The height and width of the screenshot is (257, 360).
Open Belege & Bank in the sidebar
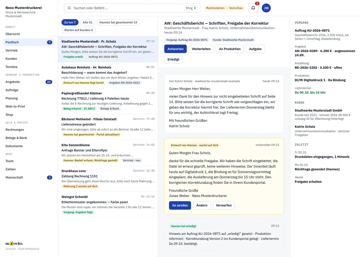[x=29, y=138]
